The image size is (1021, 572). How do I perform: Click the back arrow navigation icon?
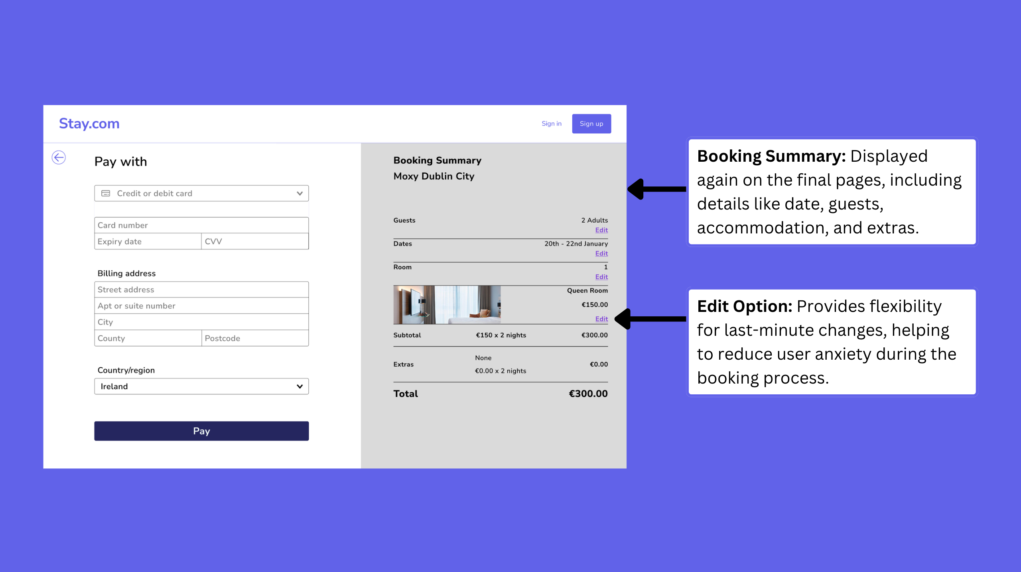pyautogui.click(x=59, y=157)
